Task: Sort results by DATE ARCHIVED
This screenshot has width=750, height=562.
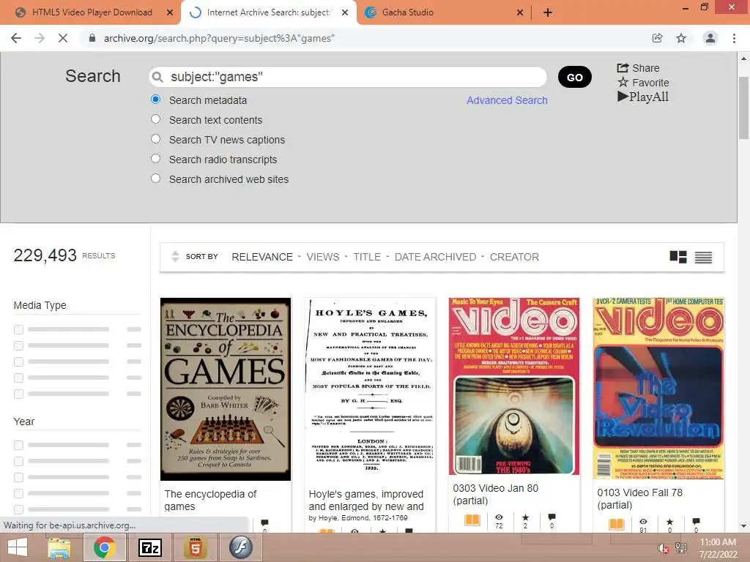Action: [435, 257]
